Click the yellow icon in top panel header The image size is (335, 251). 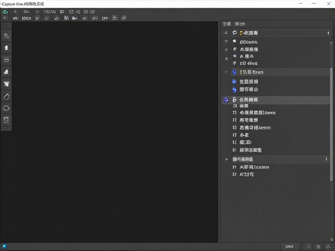click(x=241, y=32)
